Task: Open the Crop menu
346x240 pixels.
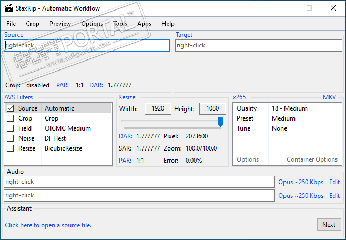Action: [33, 23]
